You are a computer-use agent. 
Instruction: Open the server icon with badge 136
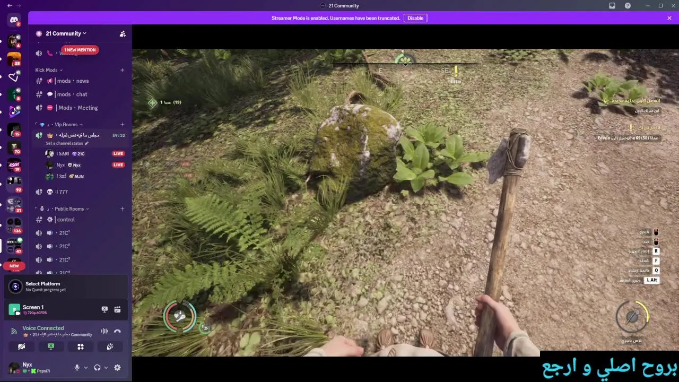14,225
